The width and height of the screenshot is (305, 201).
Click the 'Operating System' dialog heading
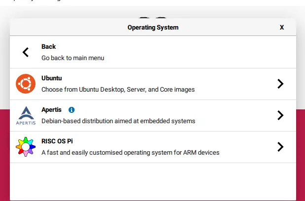pos(153,28)
